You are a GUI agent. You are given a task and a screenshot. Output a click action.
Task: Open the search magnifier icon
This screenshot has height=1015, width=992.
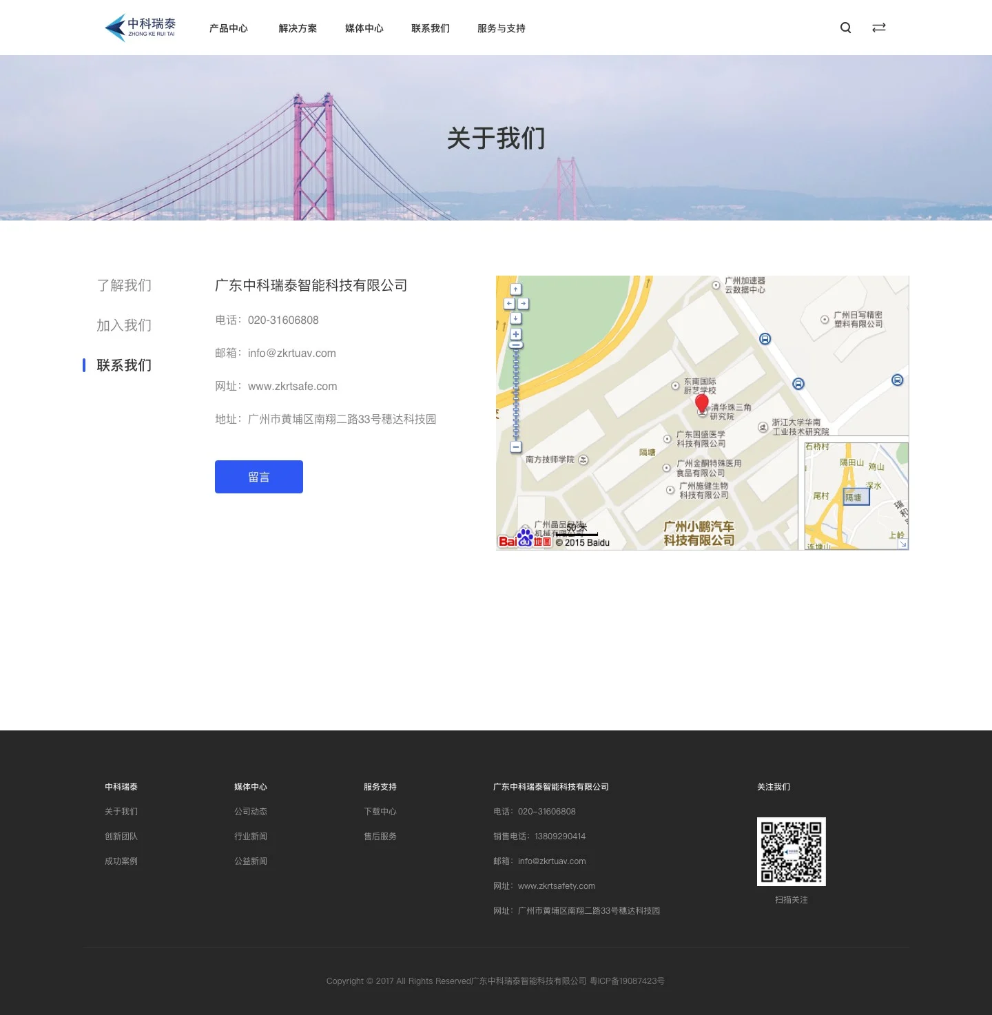click(x=846, y=28)
